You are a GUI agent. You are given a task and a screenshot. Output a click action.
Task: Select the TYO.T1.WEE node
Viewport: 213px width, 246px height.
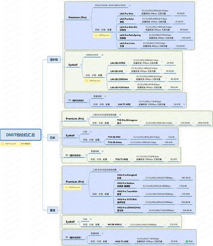122,159
